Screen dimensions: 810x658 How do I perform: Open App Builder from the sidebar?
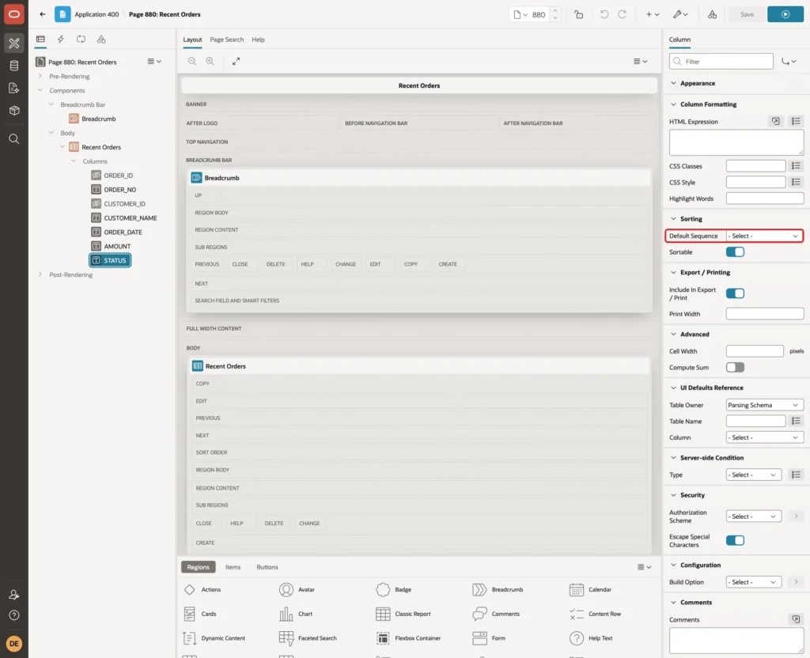[x=14, y=43]
